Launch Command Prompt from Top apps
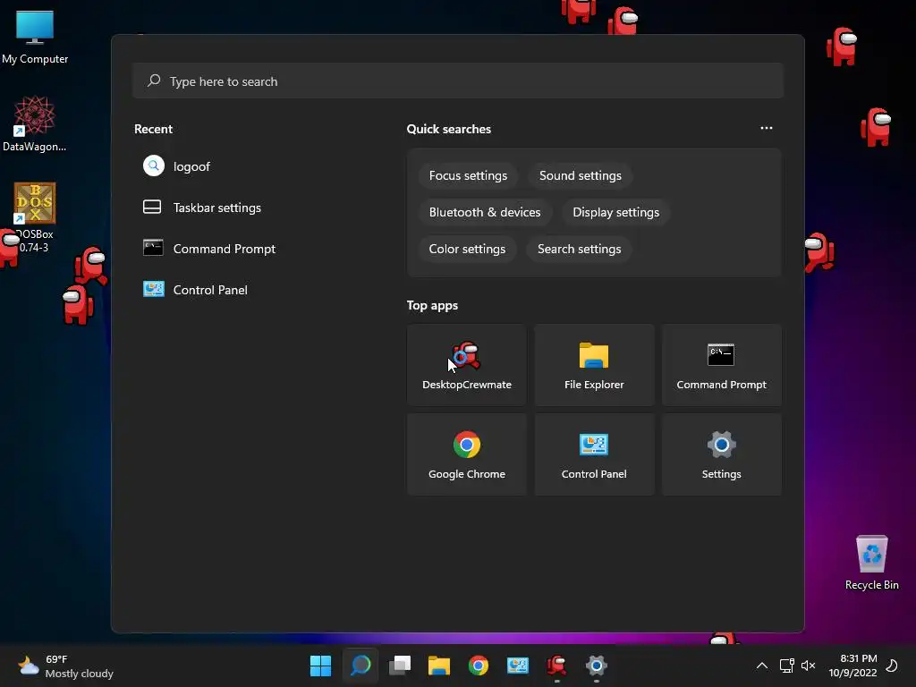 click(722, 365)
